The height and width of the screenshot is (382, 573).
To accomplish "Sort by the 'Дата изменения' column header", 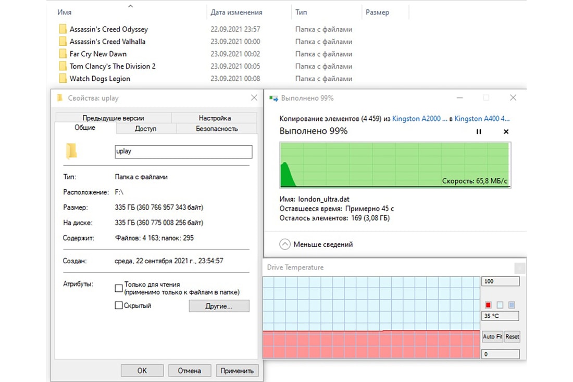I will 236,12.
